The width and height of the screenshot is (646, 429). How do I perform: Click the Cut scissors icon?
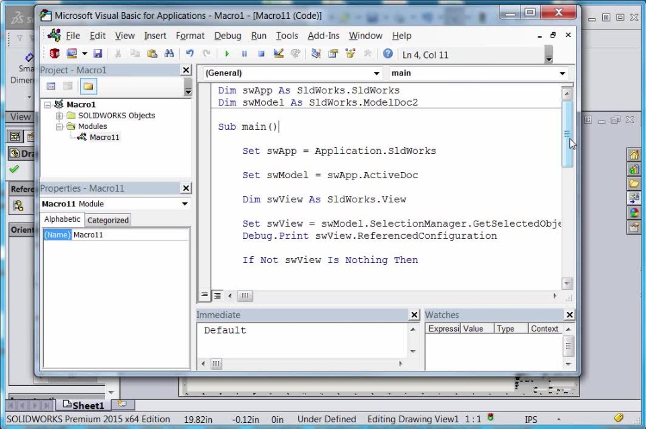coord(118,54)
